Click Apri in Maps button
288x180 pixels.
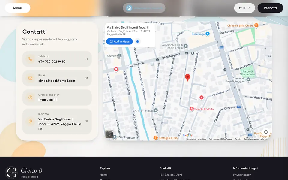tap(119, 41)
